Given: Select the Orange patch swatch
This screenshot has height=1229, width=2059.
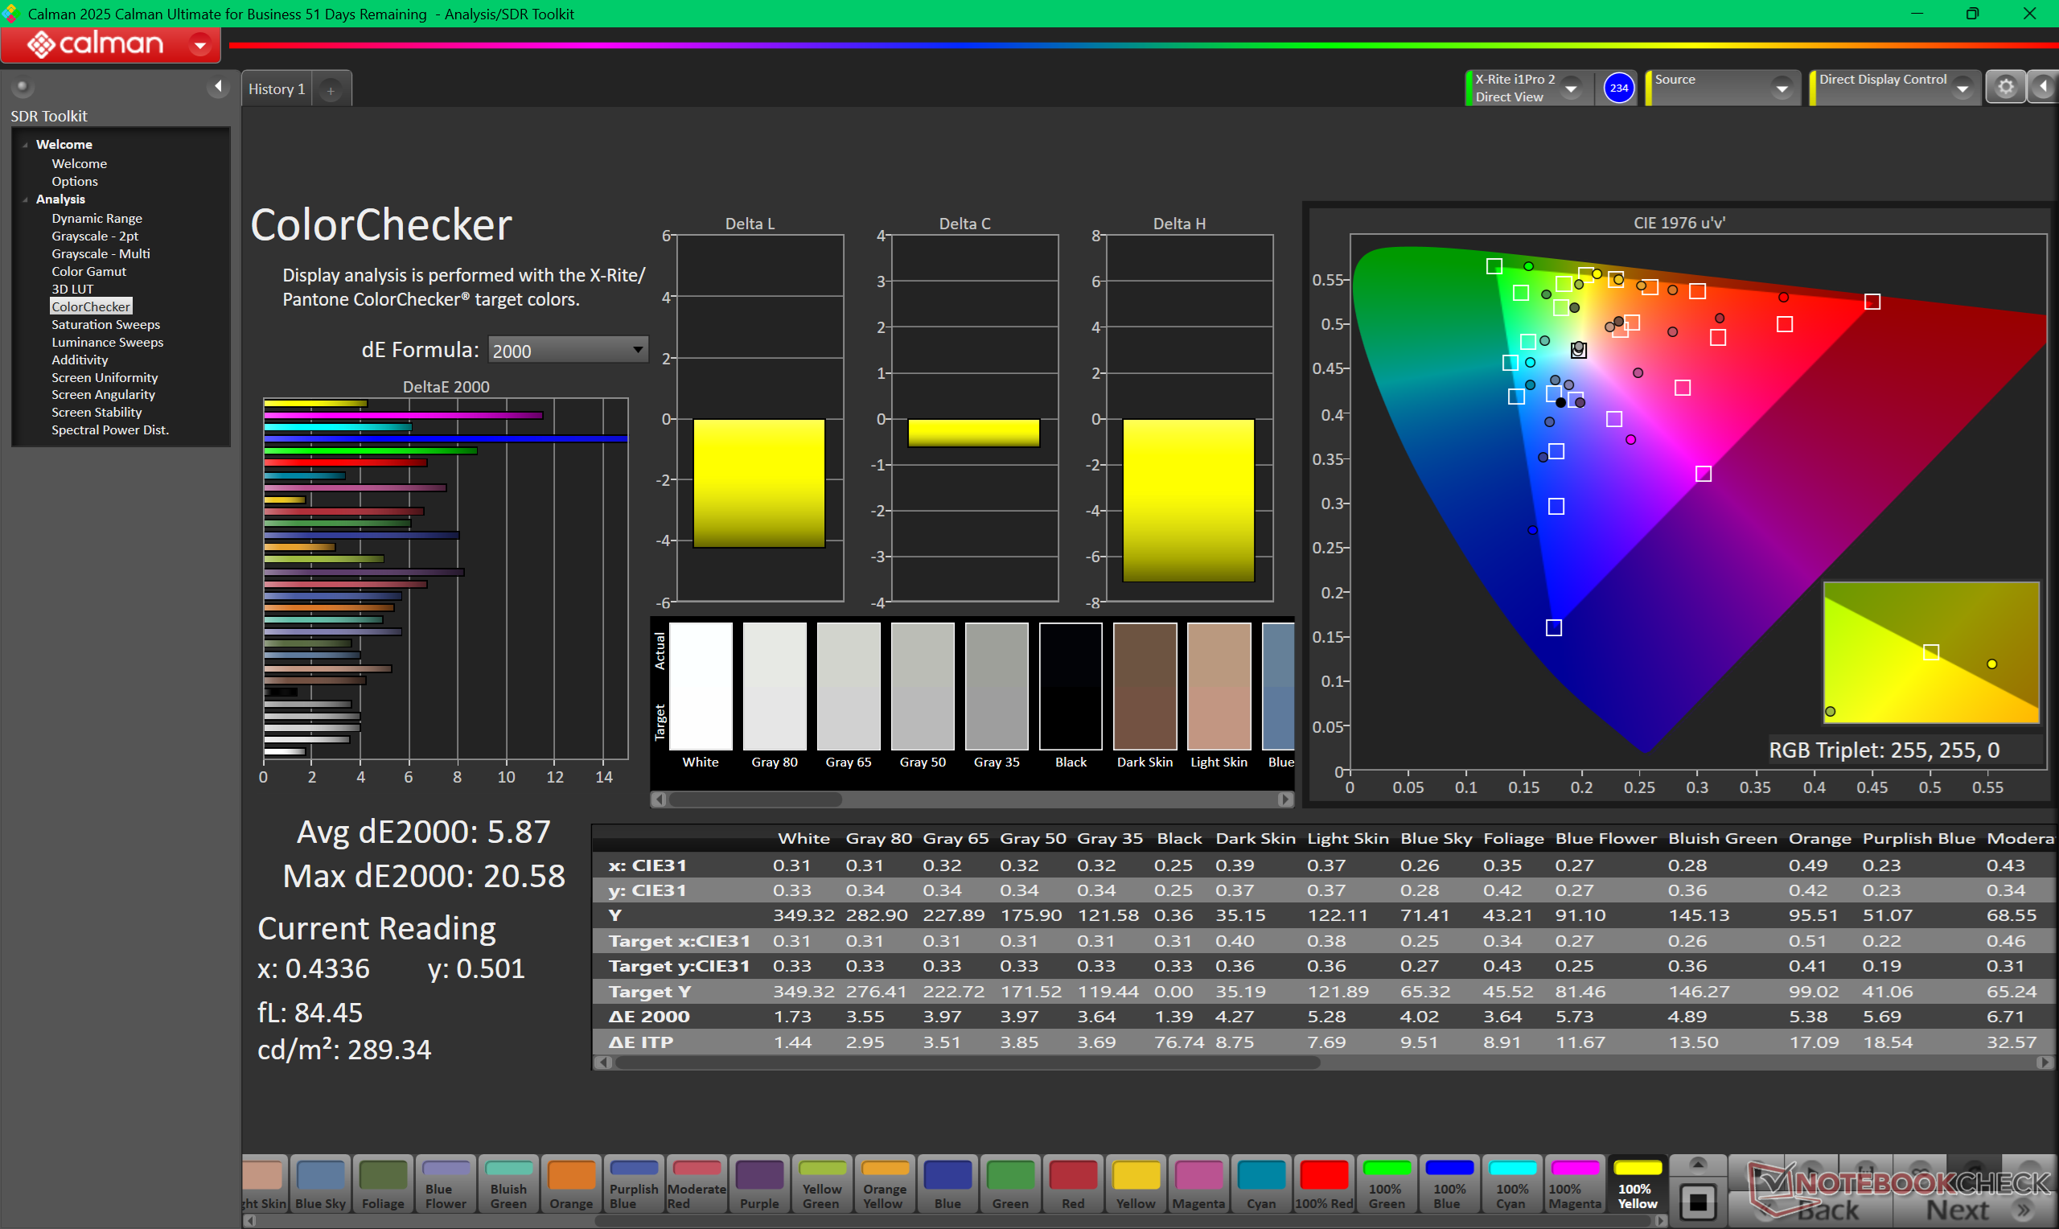Looking at the screenshot, I should click(570, 1183).
